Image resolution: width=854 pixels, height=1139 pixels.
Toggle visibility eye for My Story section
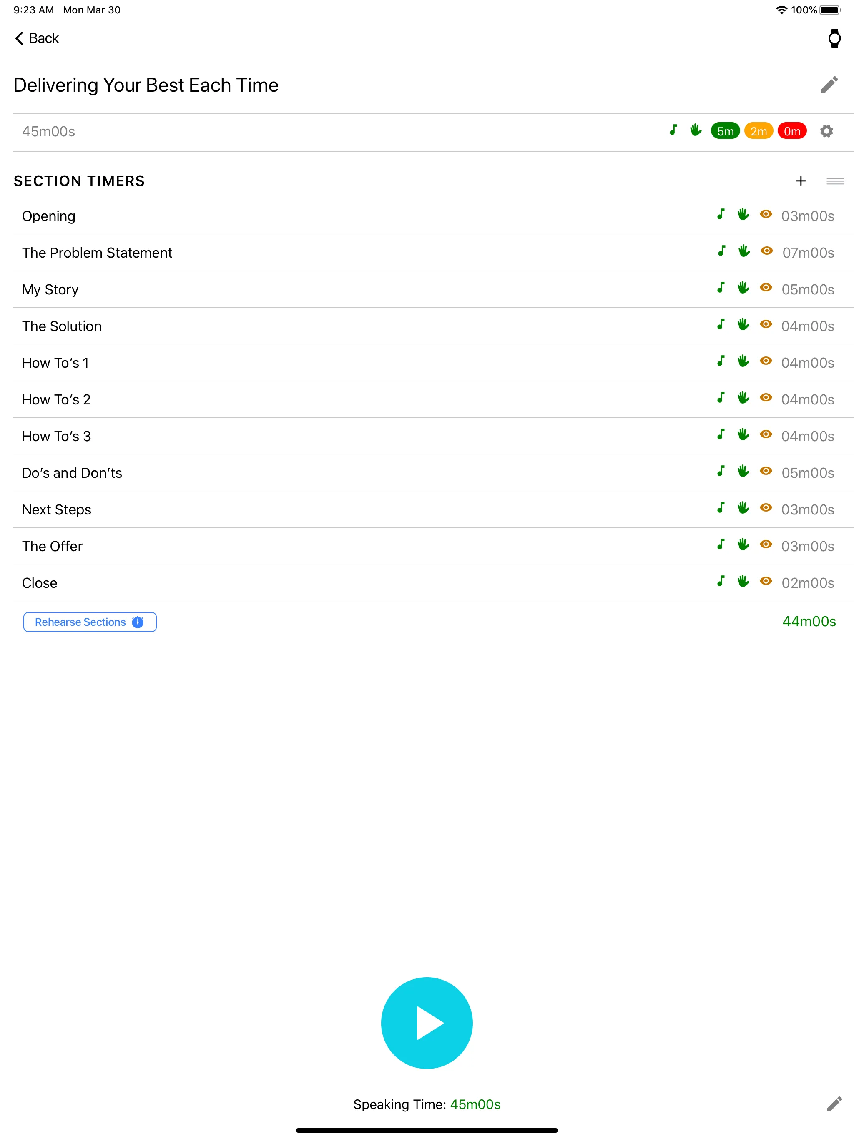click(x=766, y=287)
